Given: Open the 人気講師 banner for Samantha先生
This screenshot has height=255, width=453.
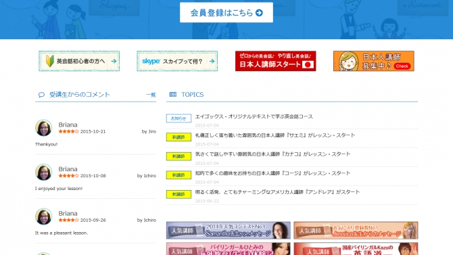Looking at the screenshot, I should (x=229, y=231).
